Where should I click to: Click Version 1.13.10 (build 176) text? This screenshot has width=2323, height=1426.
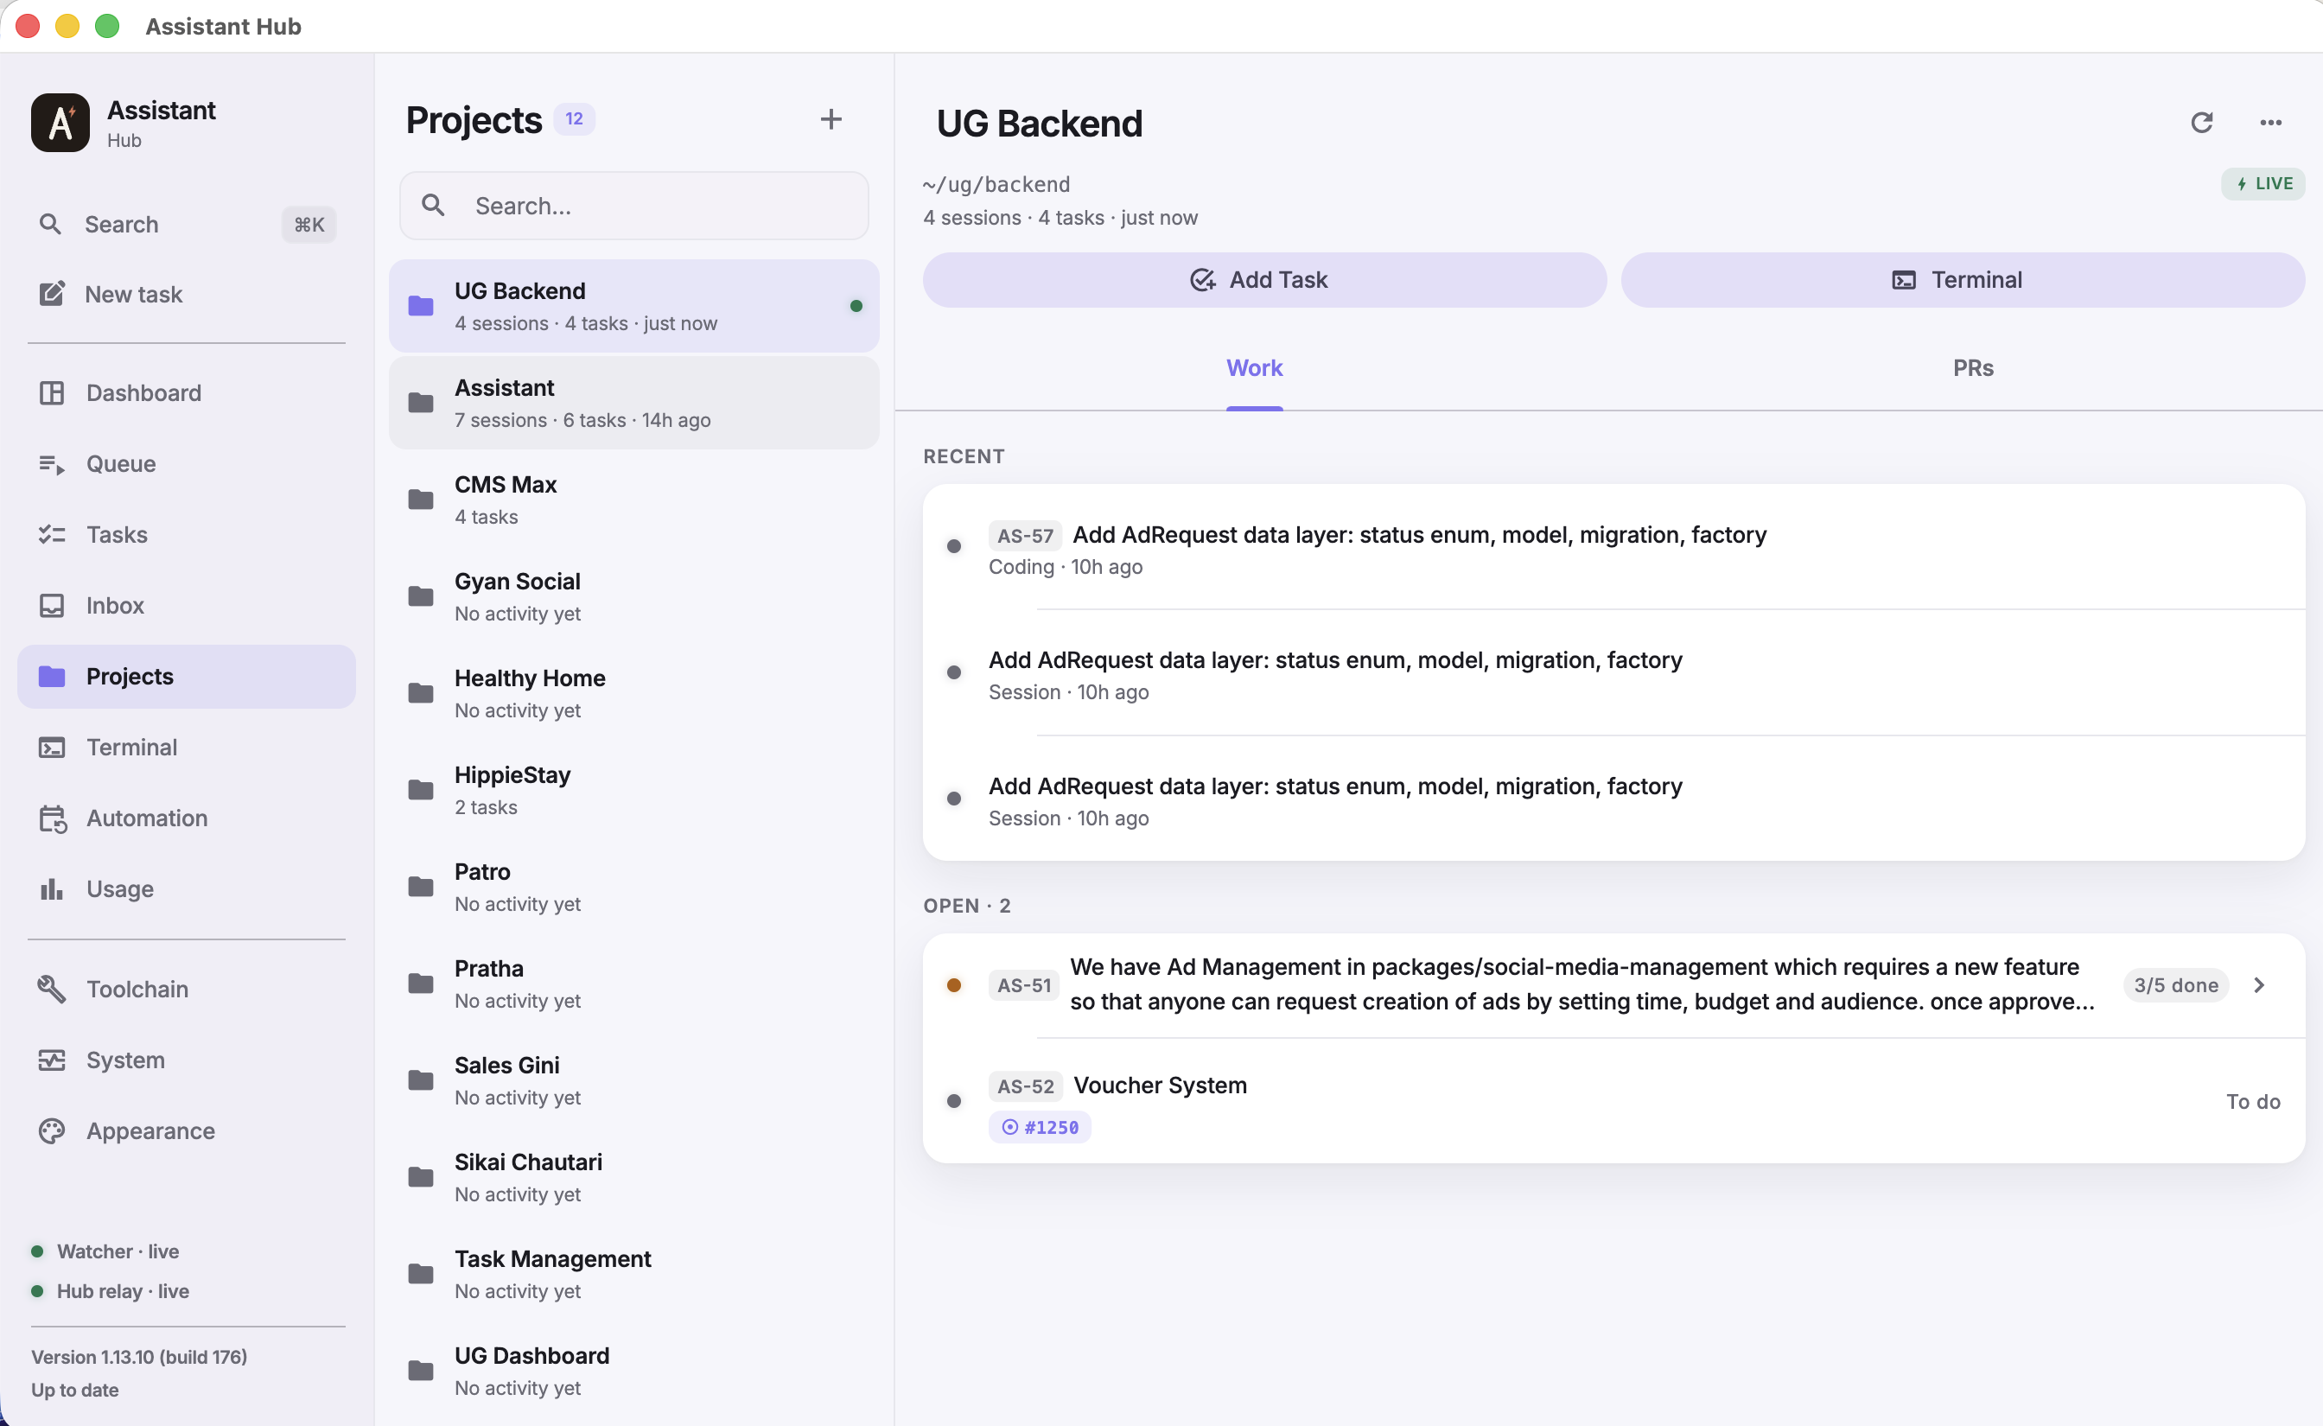coord(139,1357)
